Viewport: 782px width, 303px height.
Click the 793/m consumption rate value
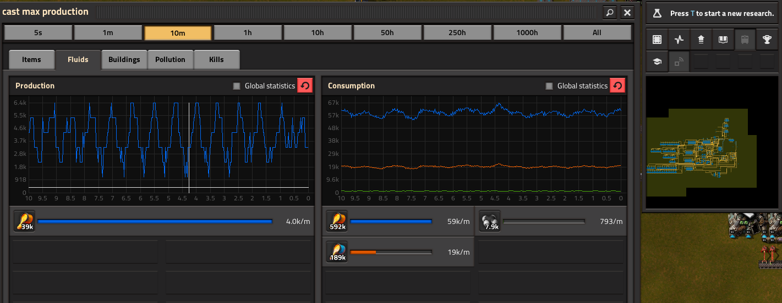pos(611,222)
